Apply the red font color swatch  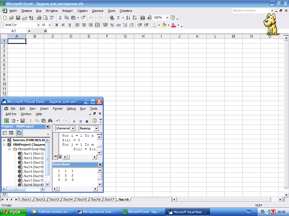pos(174,25)
